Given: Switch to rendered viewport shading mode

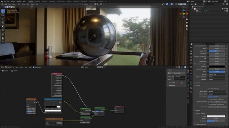Looking at the screenshot, I should click(185, 4).
